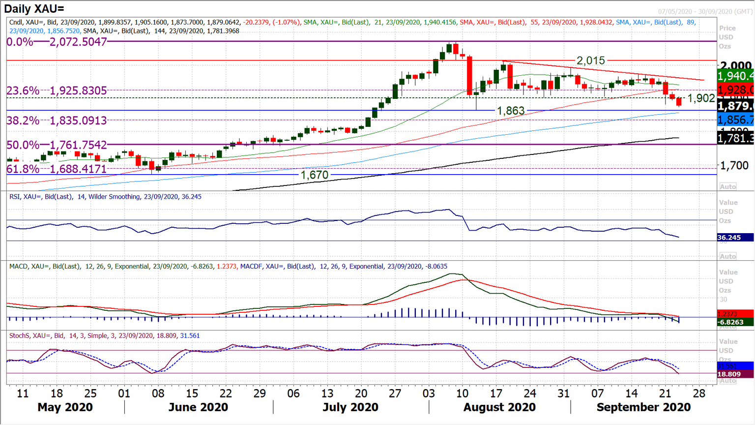Toggle Auto scaling in the Stochastic panel
755x425 pixels.
(728, 381)
